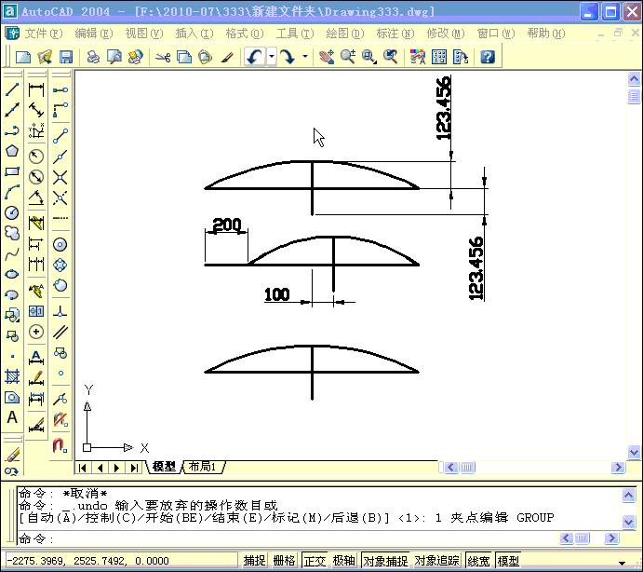Select the Diameter Dimension tool

click(36, 177)
